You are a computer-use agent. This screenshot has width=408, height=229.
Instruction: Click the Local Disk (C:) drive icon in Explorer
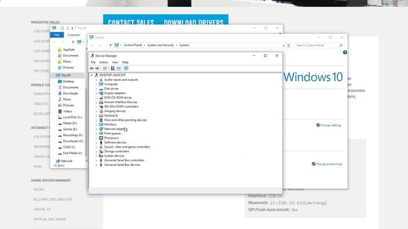(x=60, y=117)
